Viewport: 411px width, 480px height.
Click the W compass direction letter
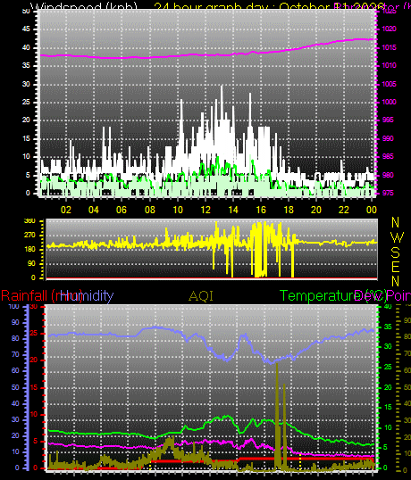pos(398,237)
